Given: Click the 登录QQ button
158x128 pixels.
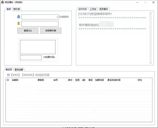Looking at the screenshot, I should pos(28,31).
